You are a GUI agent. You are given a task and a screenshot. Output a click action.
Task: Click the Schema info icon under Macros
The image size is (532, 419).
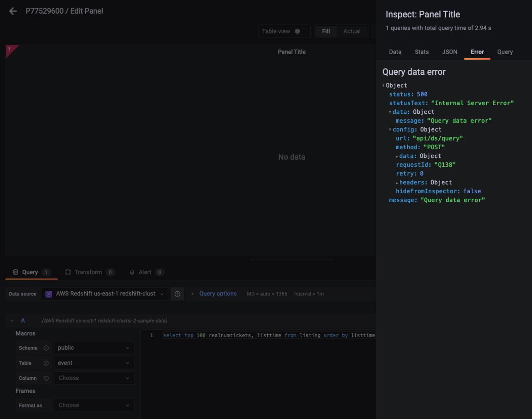click(46, 348)
